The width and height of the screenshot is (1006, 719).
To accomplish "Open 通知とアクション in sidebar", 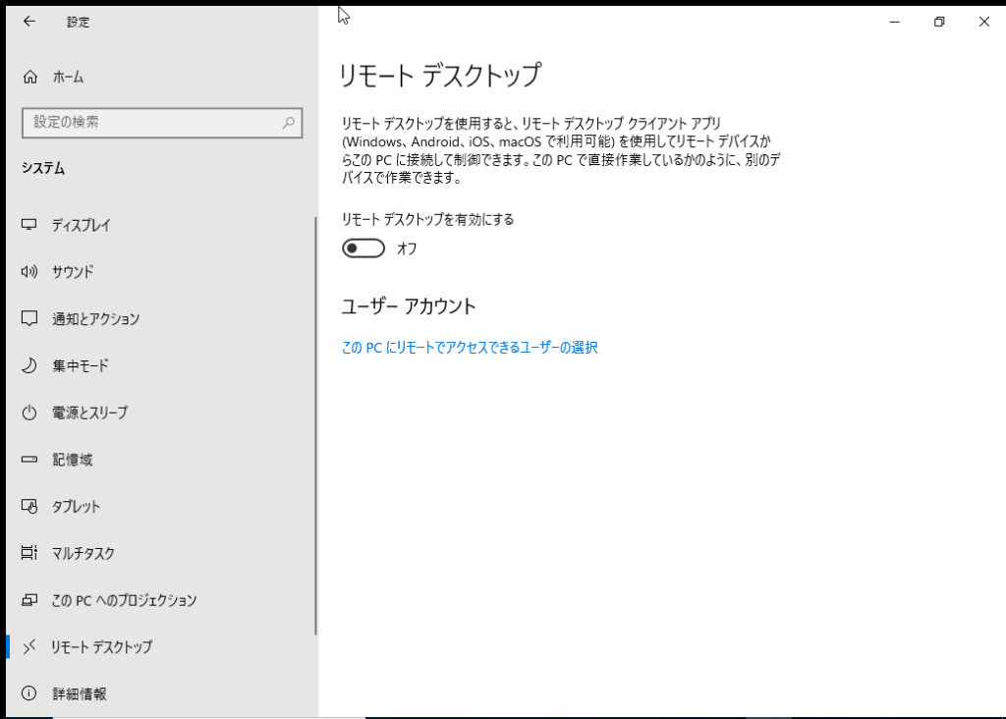I will tap(95, 319).
